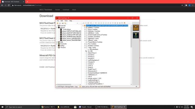Click the volume icon in system tray

[182, 107]
